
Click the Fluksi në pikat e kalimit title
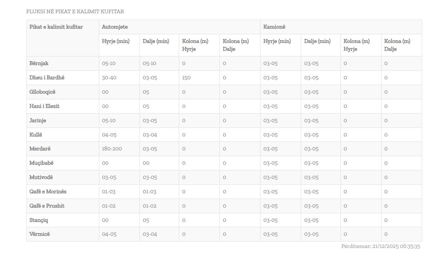pyautogui.click(x=75, y=11)
